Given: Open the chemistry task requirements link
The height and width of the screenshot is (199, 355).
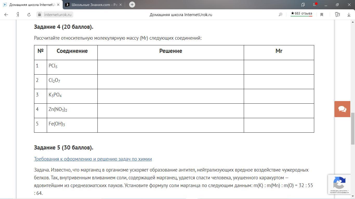Looking at the screenshot, I should coord(93,159).
